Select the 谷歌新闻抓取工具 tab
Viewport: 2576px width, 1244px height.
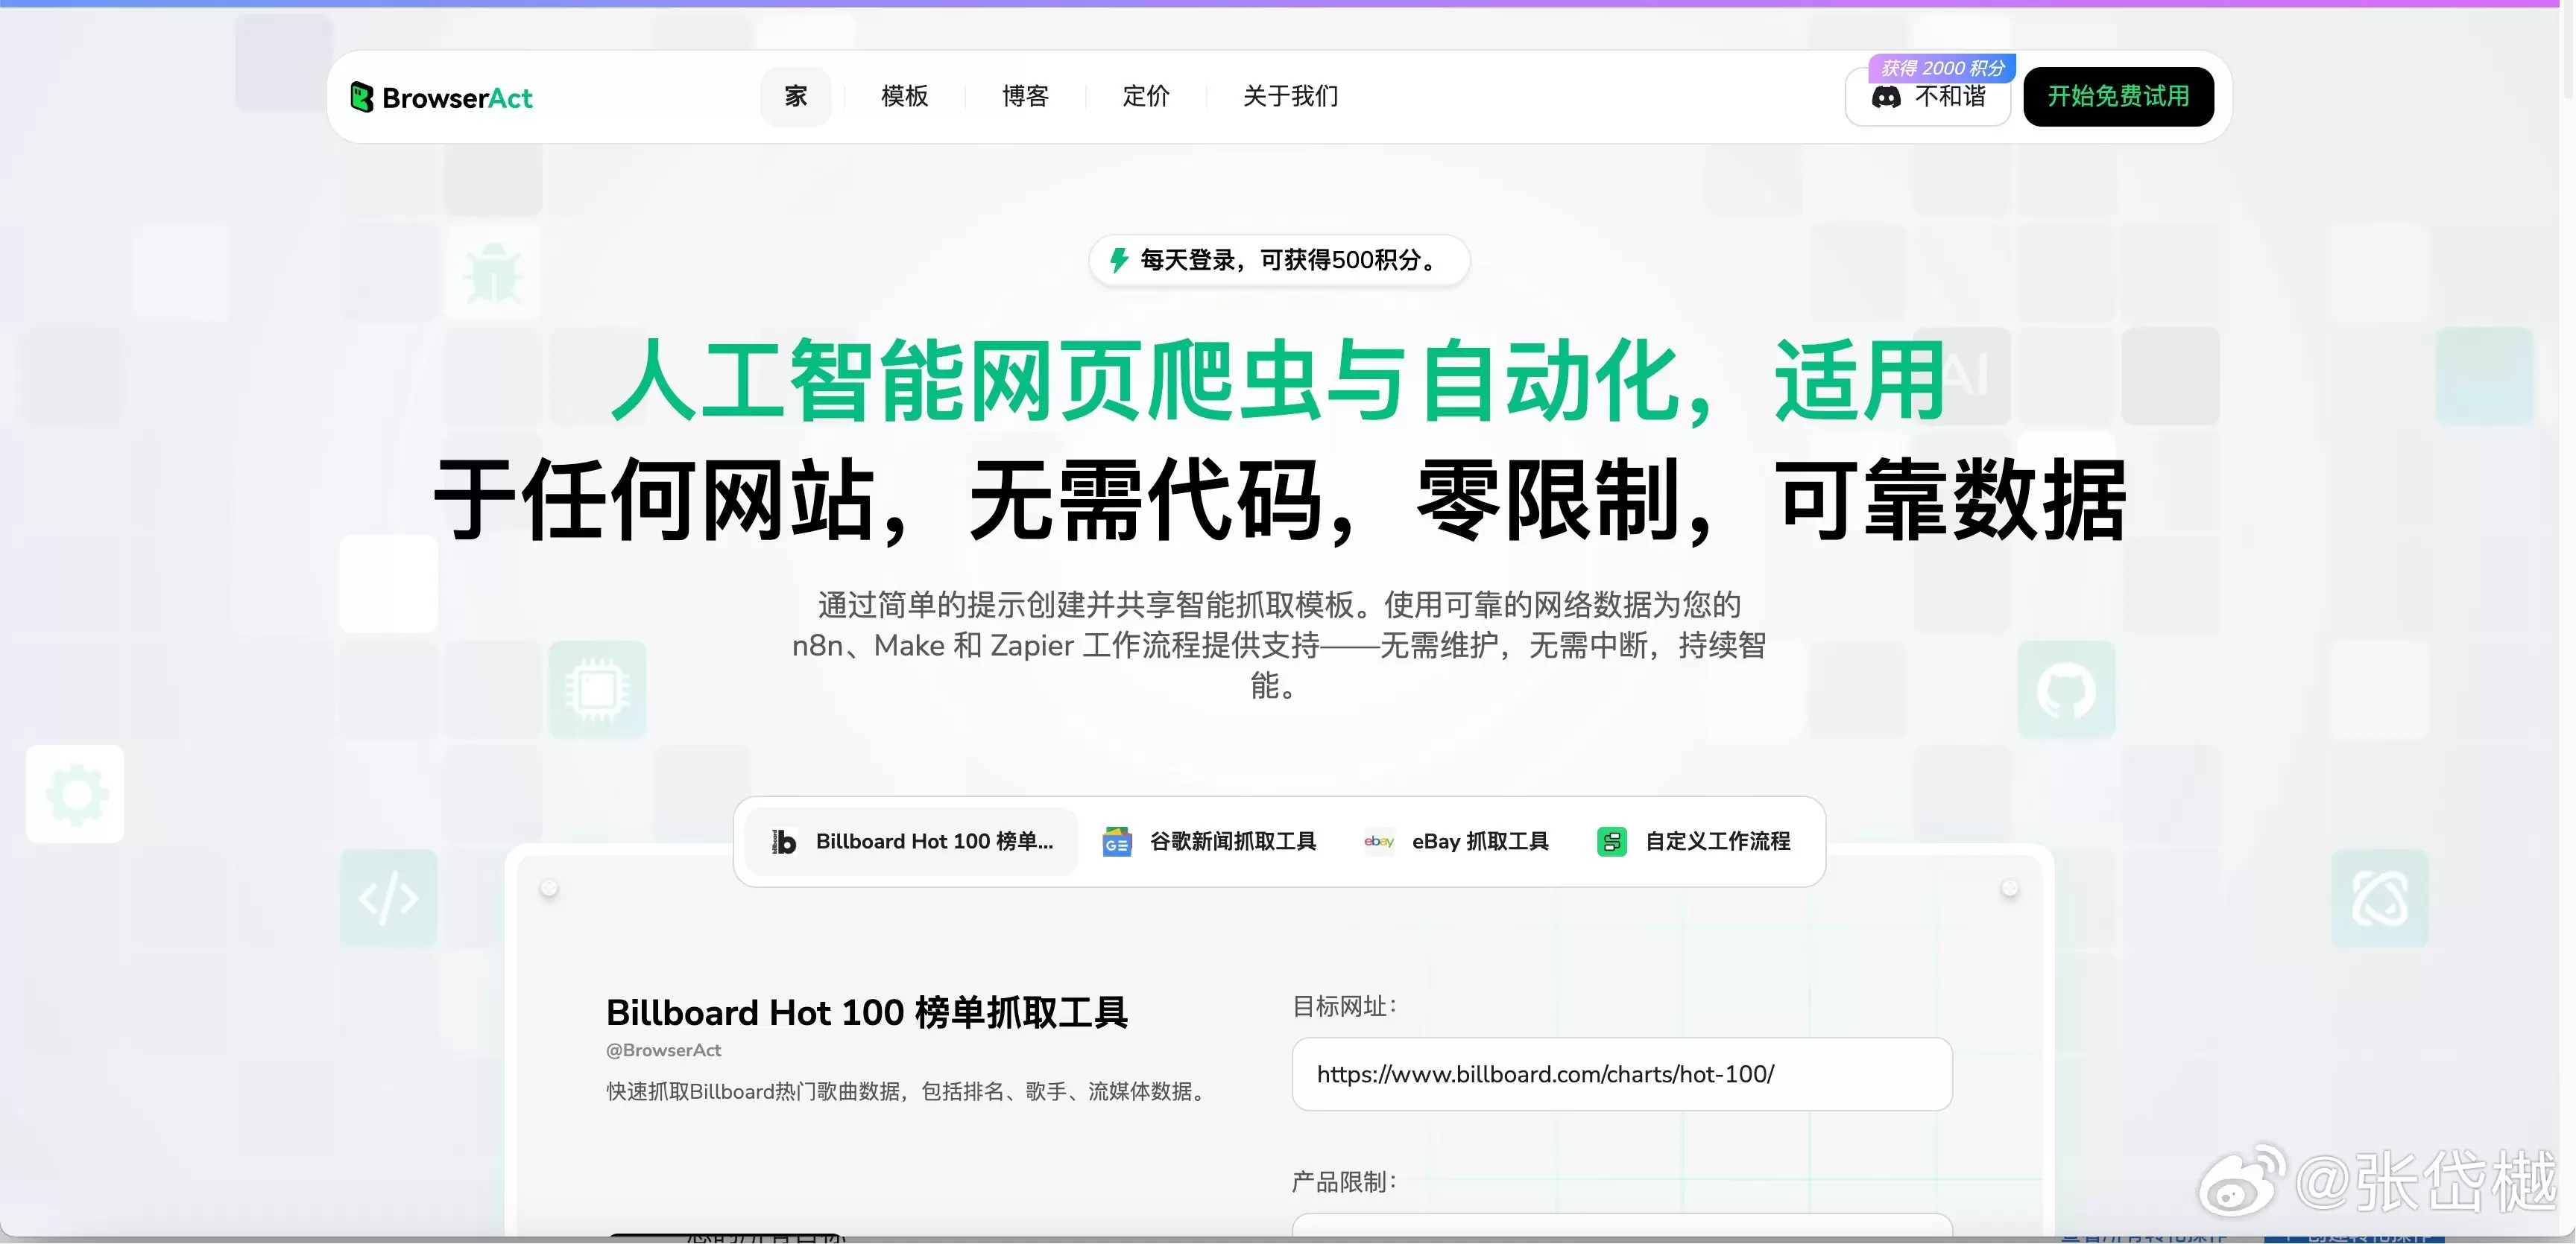pyautogui.click(x=1209, y=841)
